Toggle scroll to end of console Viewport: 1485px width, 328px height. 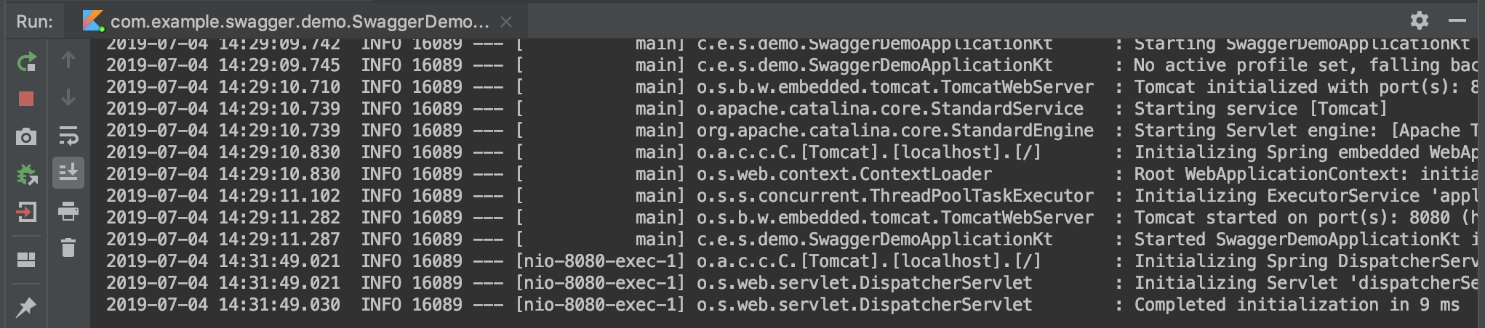[68, 173]
